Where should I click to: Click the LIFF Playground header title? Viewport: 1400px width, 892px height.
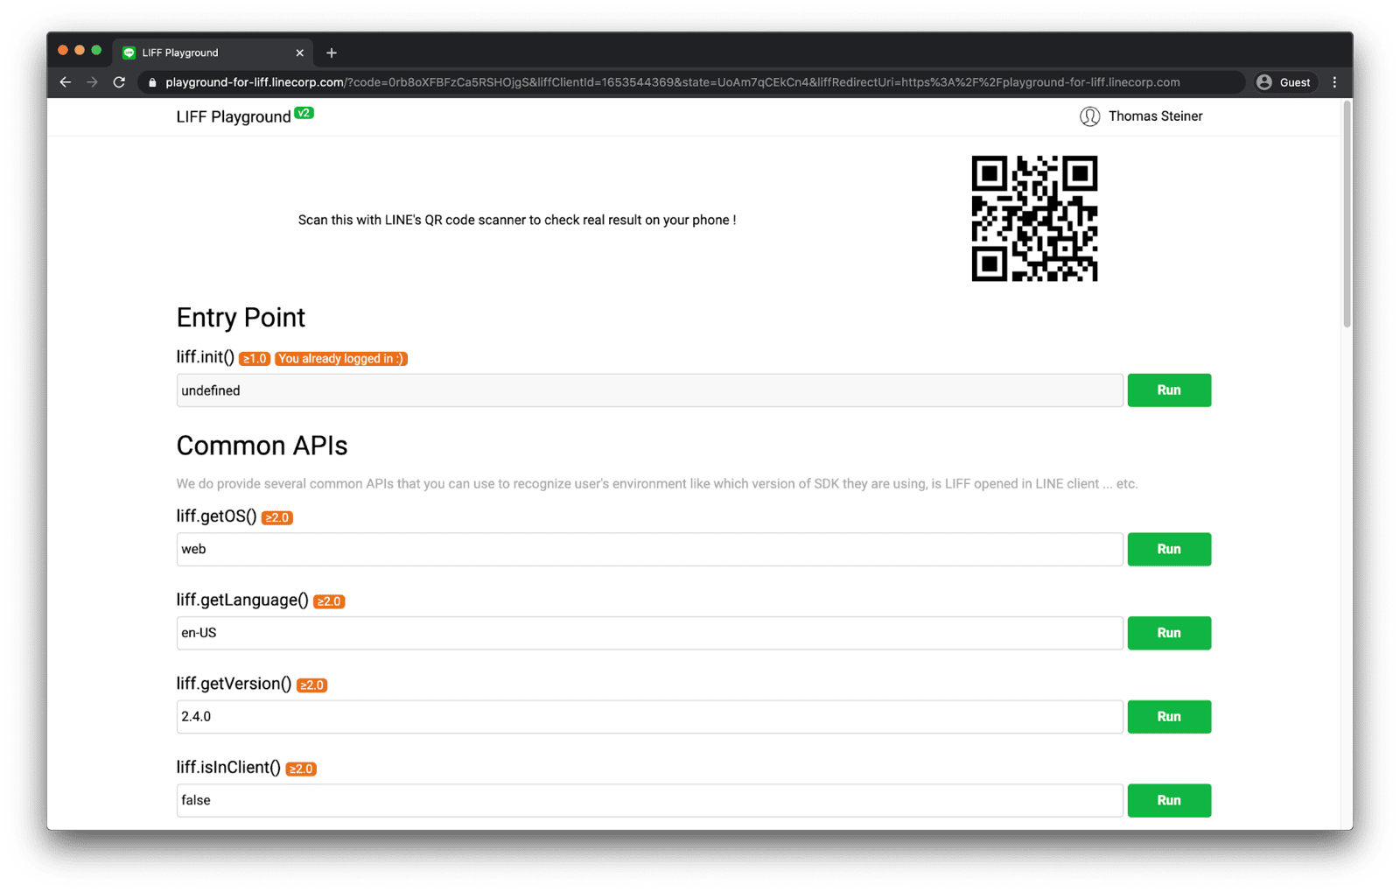[x=233, y=116]
